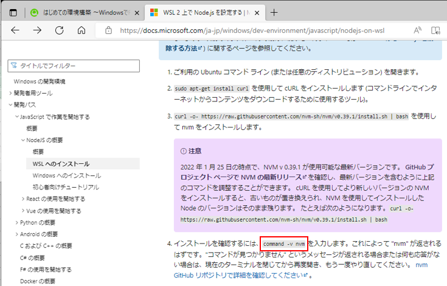
Task: Expand Python の概要 section
Action: tap(17, 222)
